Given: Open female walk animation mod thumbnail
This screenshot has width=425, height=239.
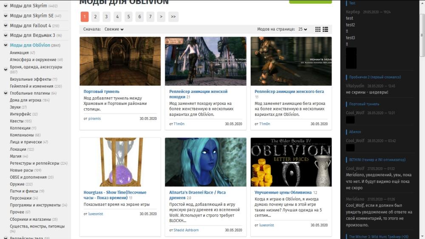Looking at the screenshot, I should pyautogui.click(x=205, y=61).
